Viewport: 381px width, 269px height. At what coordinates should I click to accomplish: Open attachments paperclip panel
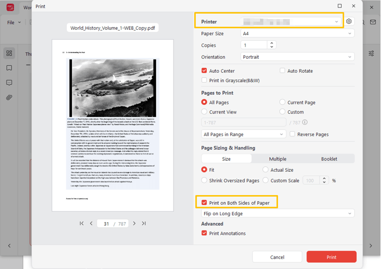point(9,97)
